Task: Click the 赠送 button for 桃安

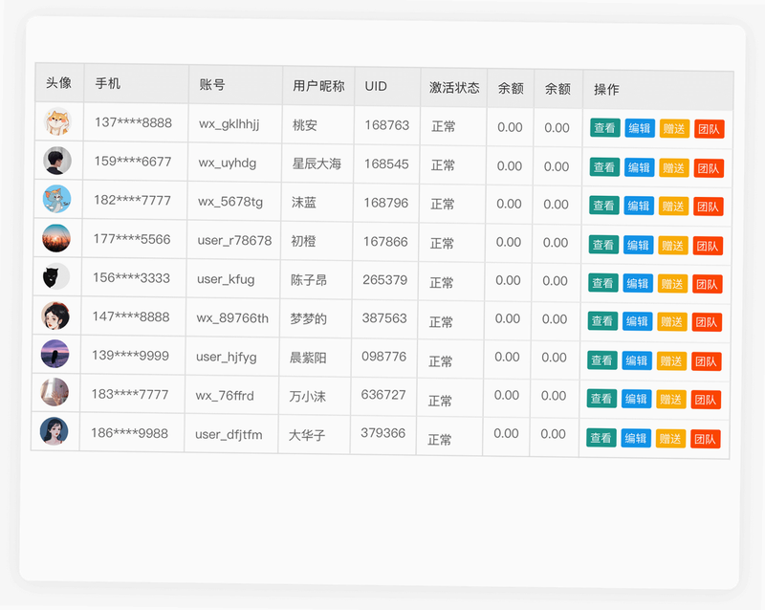Action: (x=674, y=129)
